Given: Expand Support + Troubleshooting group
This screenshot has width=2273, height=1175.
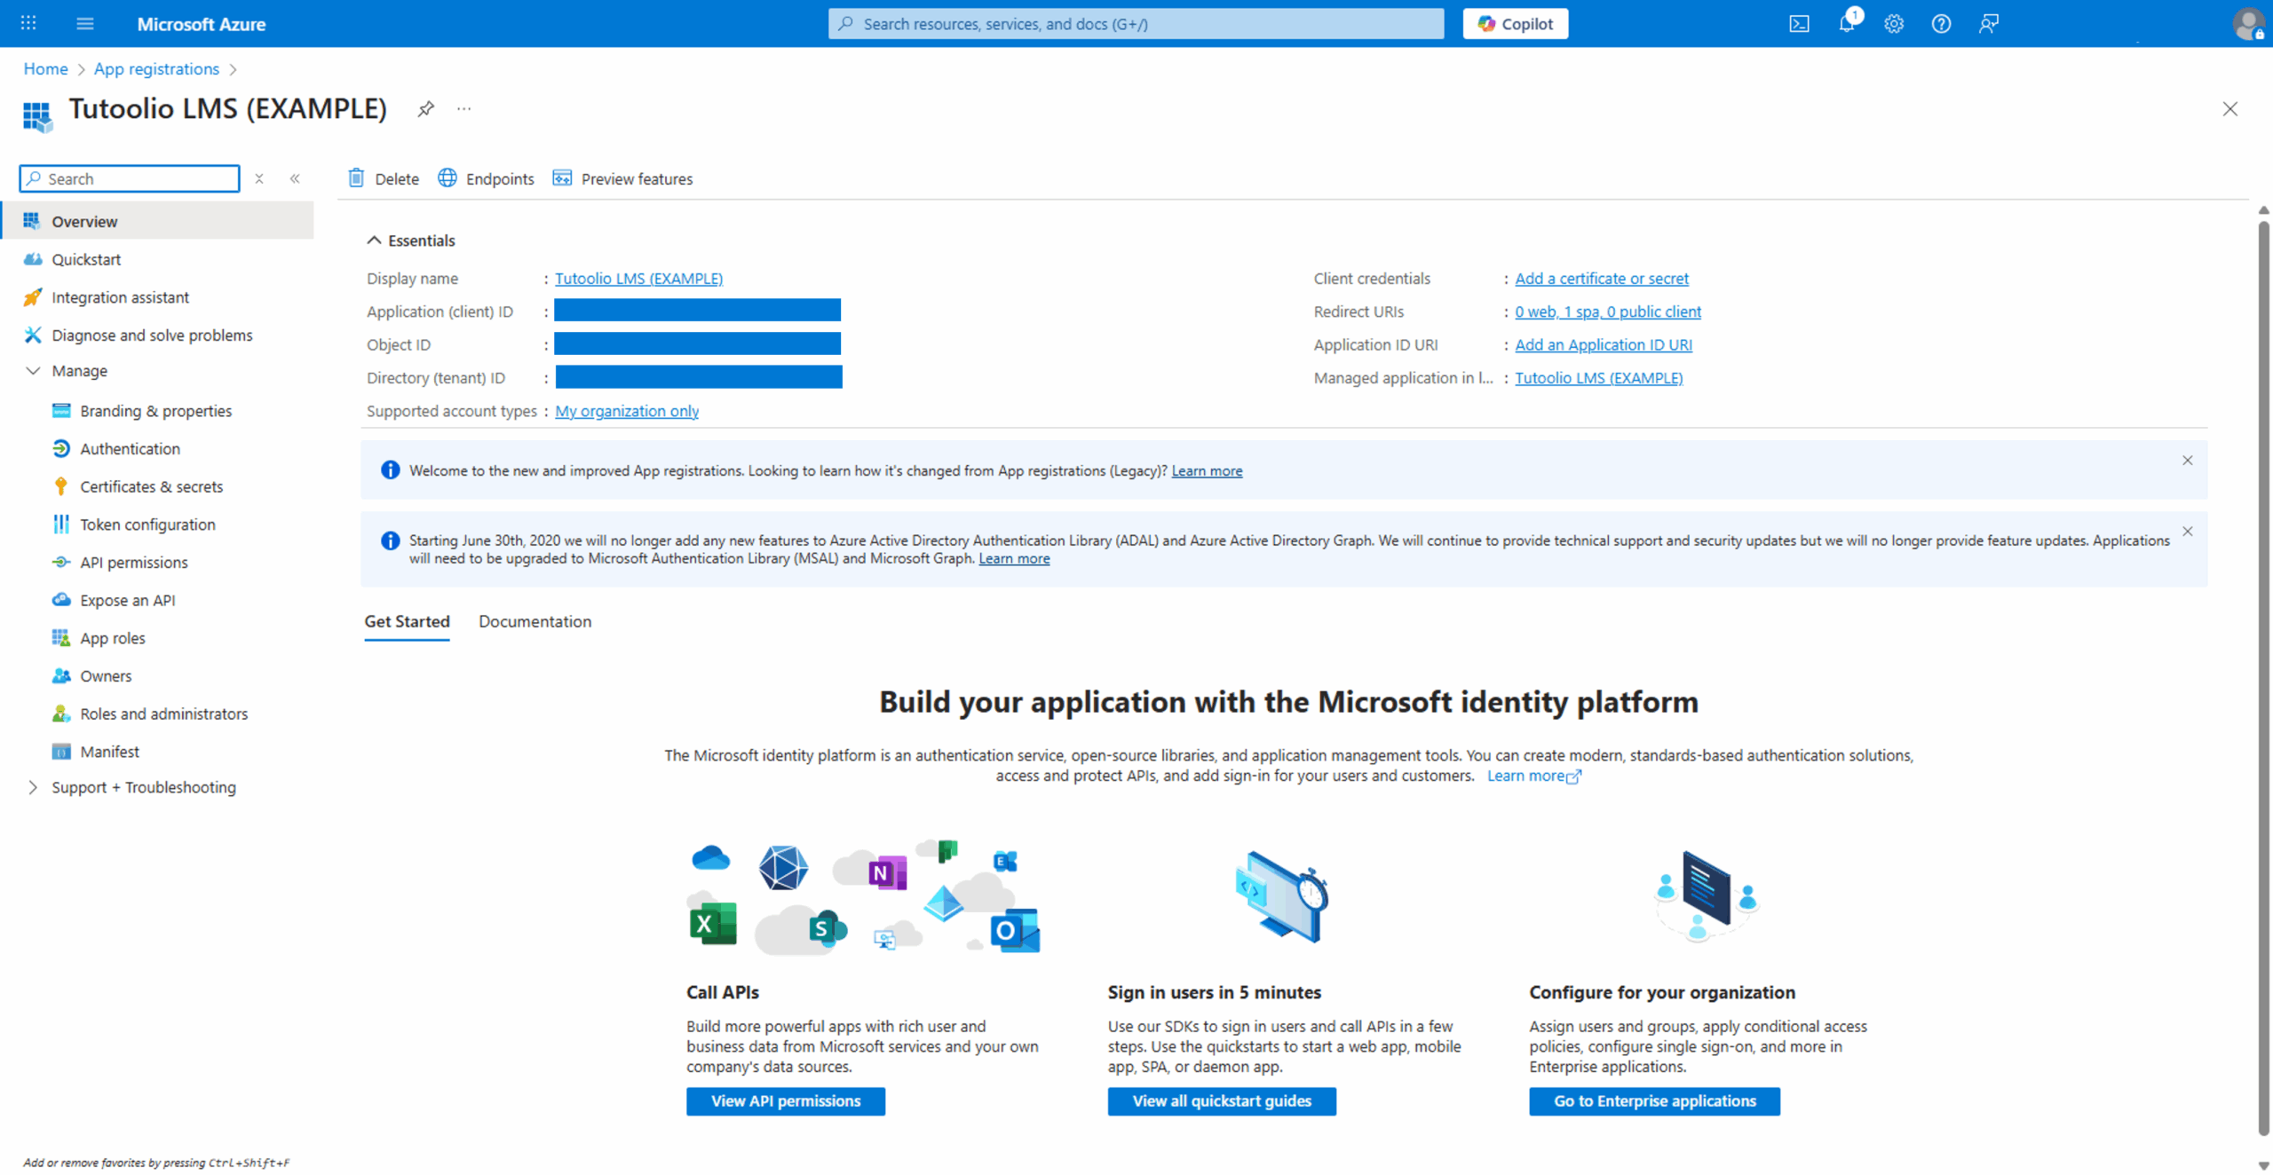Looking at the screenshot, I should pos(33,787).
